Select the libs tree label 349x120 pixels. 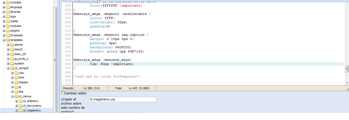point(21,92)
